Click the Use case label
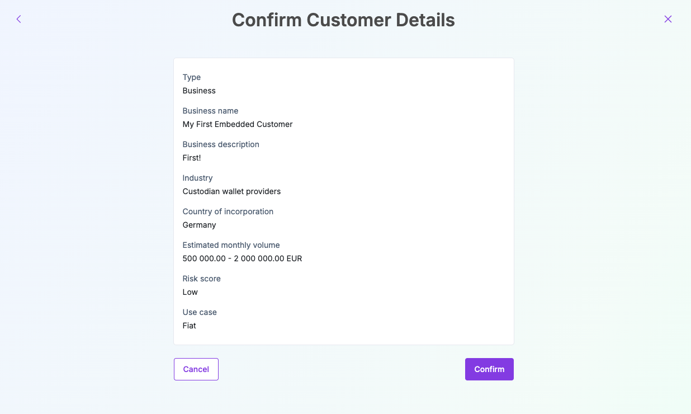This screenshot has height=414, width=691. pos(200,312)
